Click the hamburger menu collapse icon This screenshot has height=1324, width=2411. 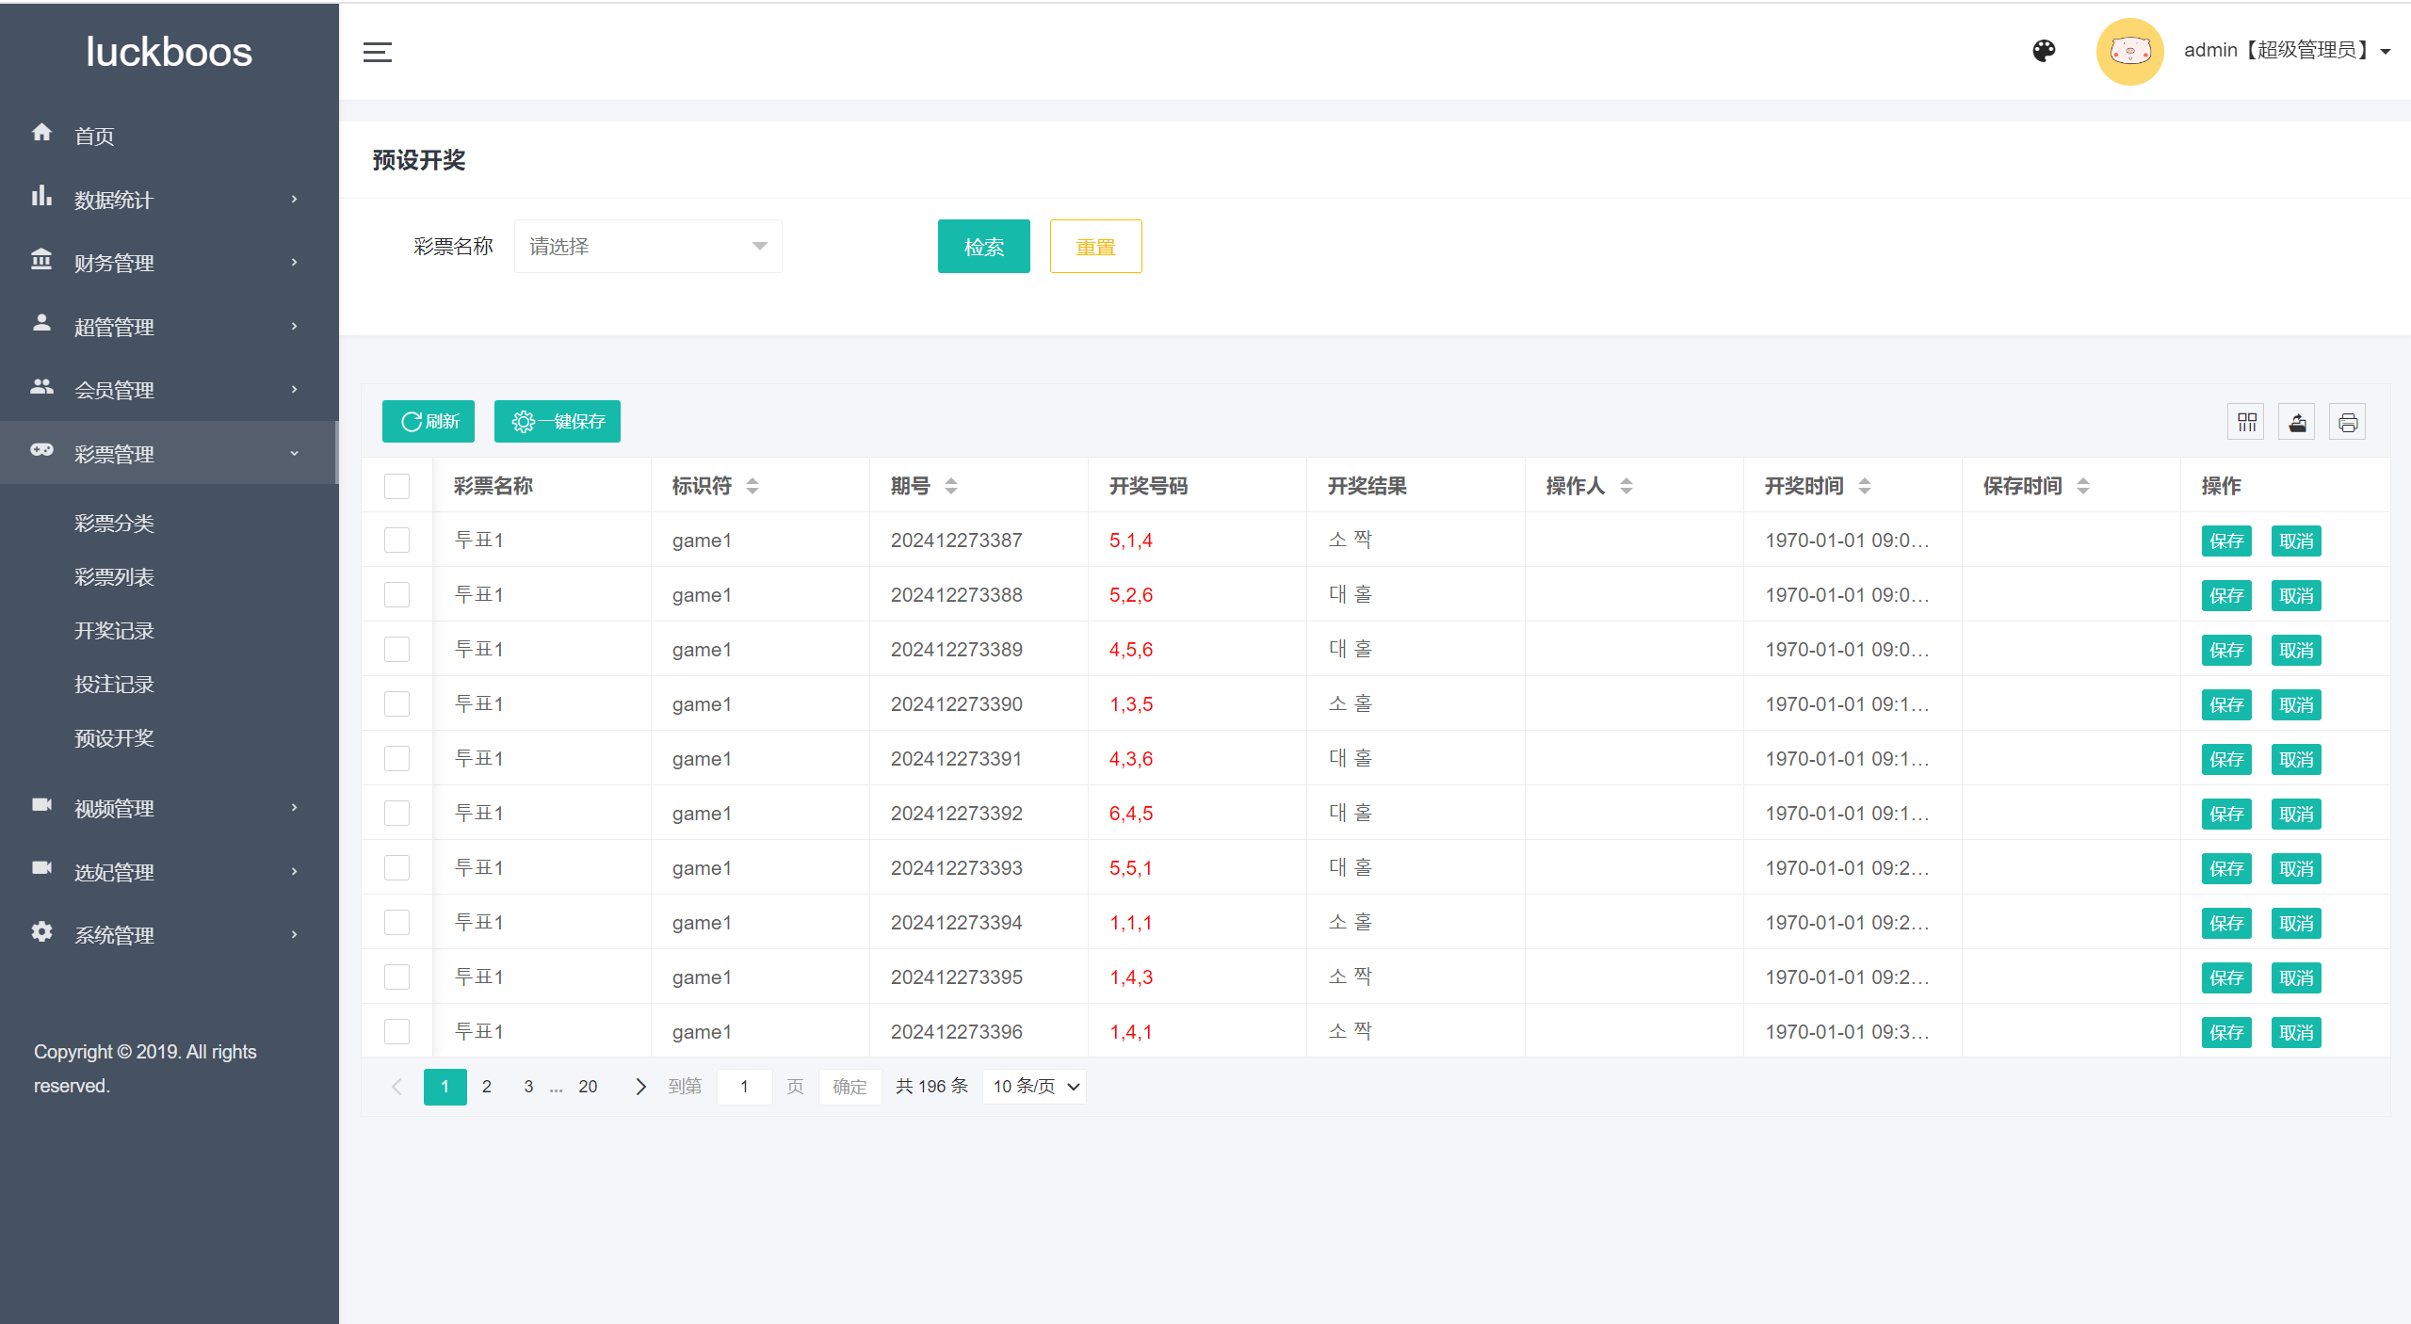[x=378, y=53]
